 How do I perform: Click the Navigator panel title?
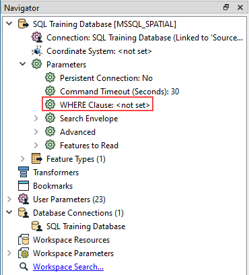point(22,8)
